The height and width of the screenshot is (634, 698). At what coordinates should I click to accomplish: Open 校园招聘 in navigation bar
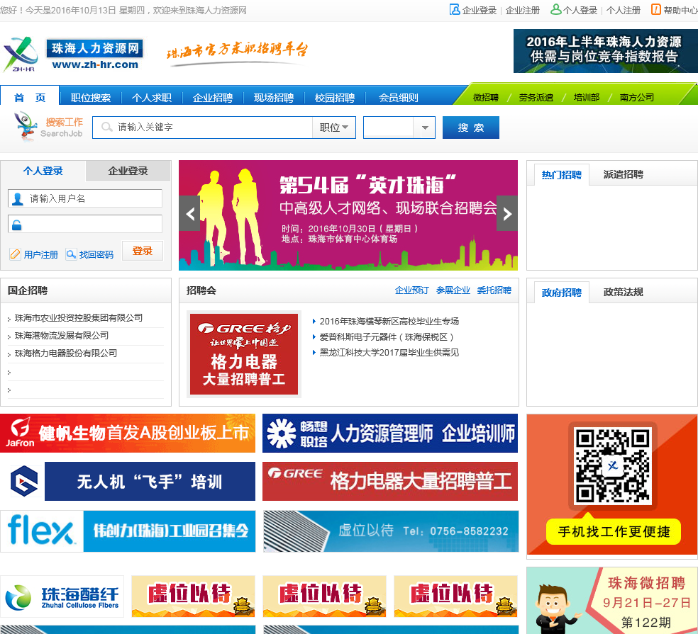(x=334, y=97)
